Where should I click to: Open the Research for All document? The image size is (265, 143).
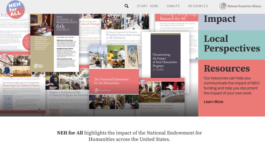176,22
